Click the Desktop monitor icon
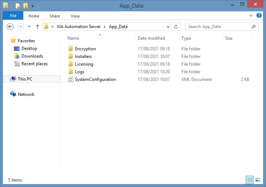The height and width of the screenshot is (187, 266). [x=17, y=48]
